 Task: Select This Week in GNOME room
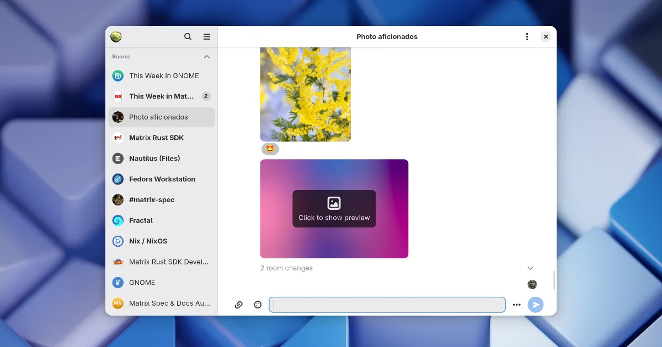point(163,76)
